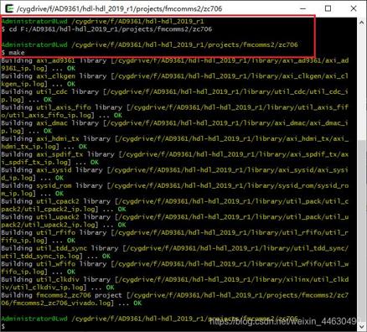The height and width of the screenshot is (332, 367).
Task: Click the scrollbar down arrow
Action: pyautogui.click(x=361, y=326)
